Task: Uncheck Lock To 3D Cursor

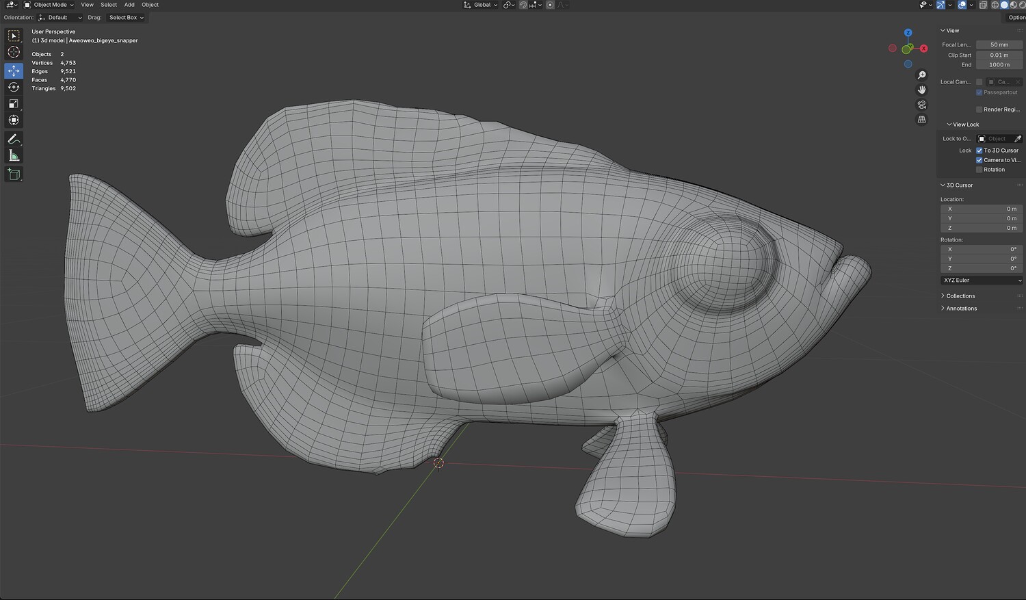Action: pos(979,151)
